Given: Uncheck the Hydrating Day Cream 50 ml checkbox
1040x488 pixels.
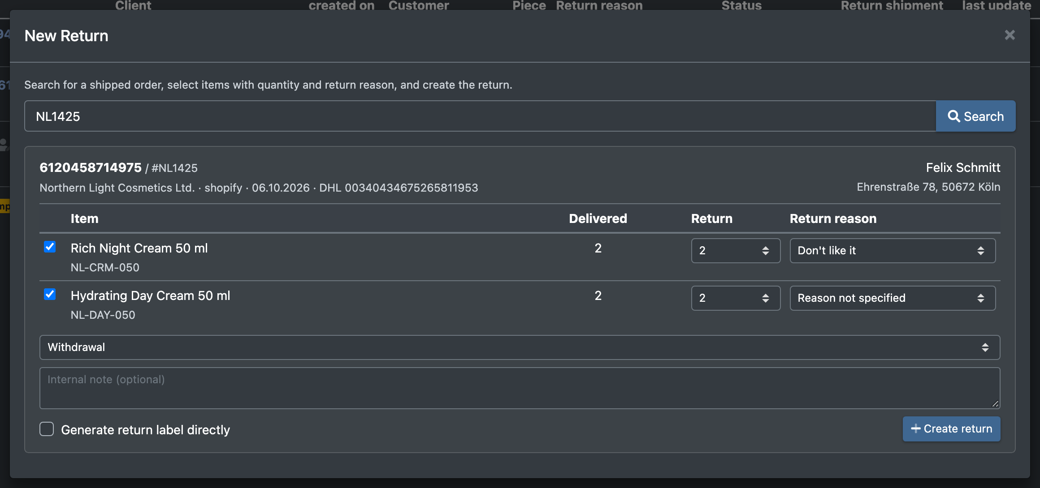Looking at the screenshot, I should coord(50,294).
